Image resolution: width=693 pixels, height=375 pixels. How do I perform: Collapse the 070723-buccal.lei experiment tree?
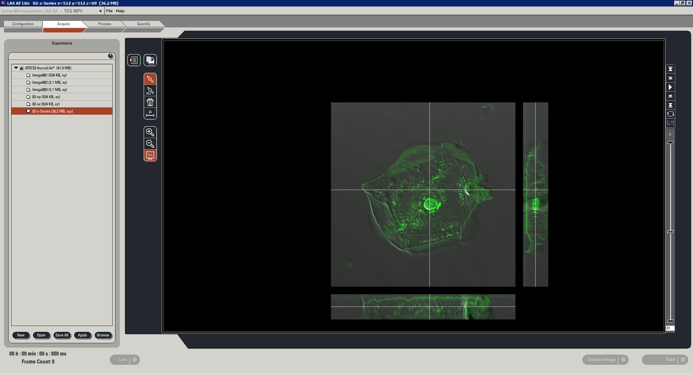pyautogui.click(x=16, y=68)
